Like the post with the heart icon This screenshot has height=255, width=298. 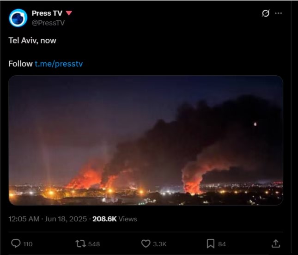click(146, 243)
